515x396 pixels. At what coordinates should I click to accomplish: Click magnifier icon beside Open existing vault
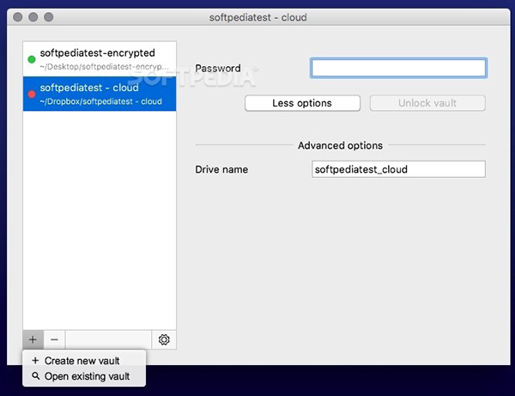35,376
